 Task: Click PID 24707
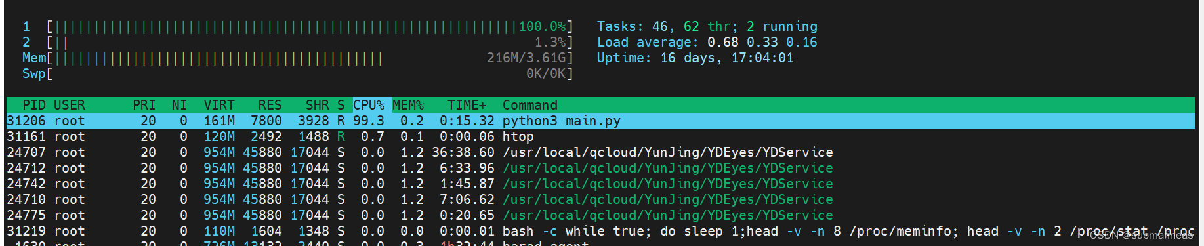click(26, 152)
